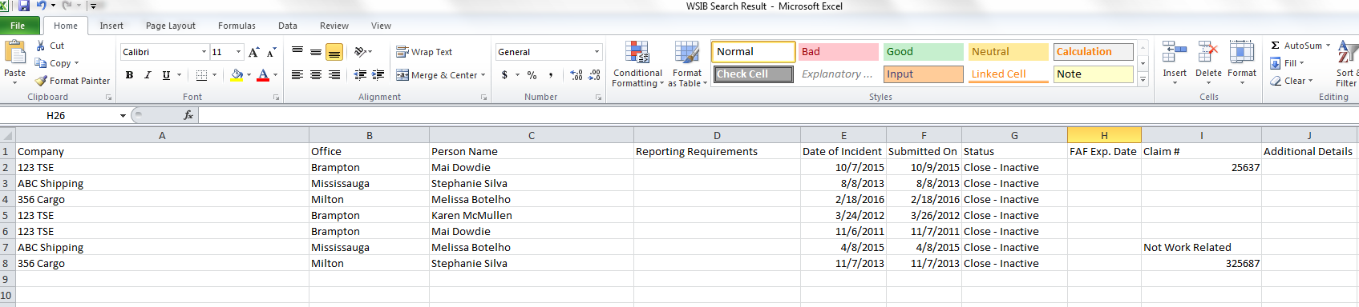Open the File tab
This screenshot has height=307, width=1359.
18,26
